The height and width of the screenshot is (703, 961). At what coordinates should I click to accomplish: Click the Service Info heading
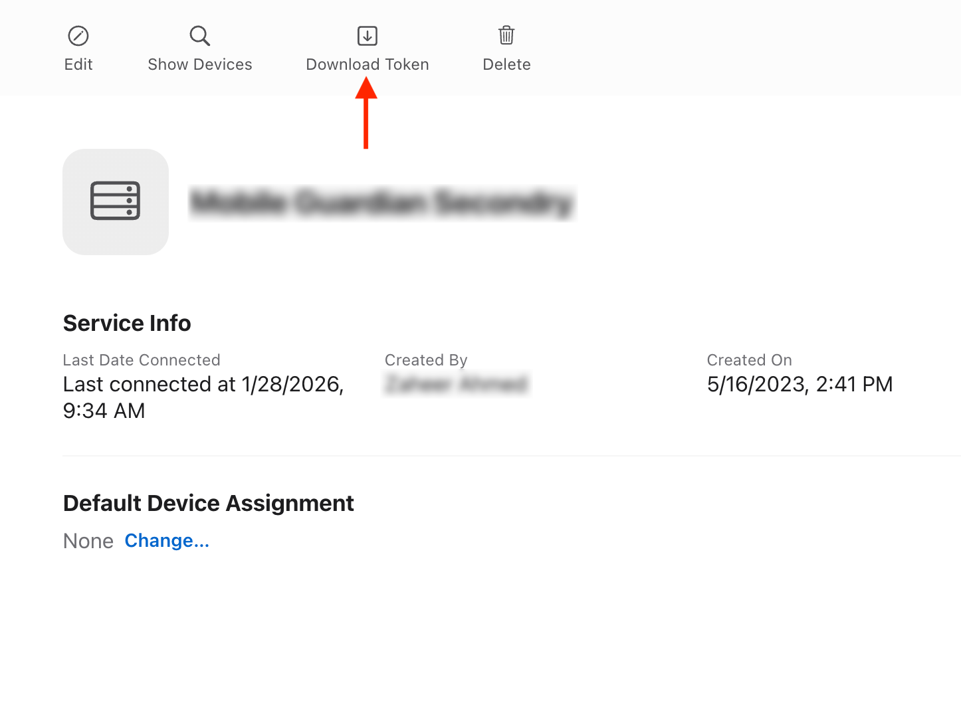click(x=127, y=323)
